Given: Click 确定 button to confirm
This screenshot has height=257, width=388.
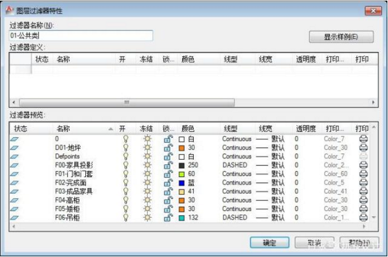Looking at the screenshot, I should pyautogui.click(x=269, y=243).
